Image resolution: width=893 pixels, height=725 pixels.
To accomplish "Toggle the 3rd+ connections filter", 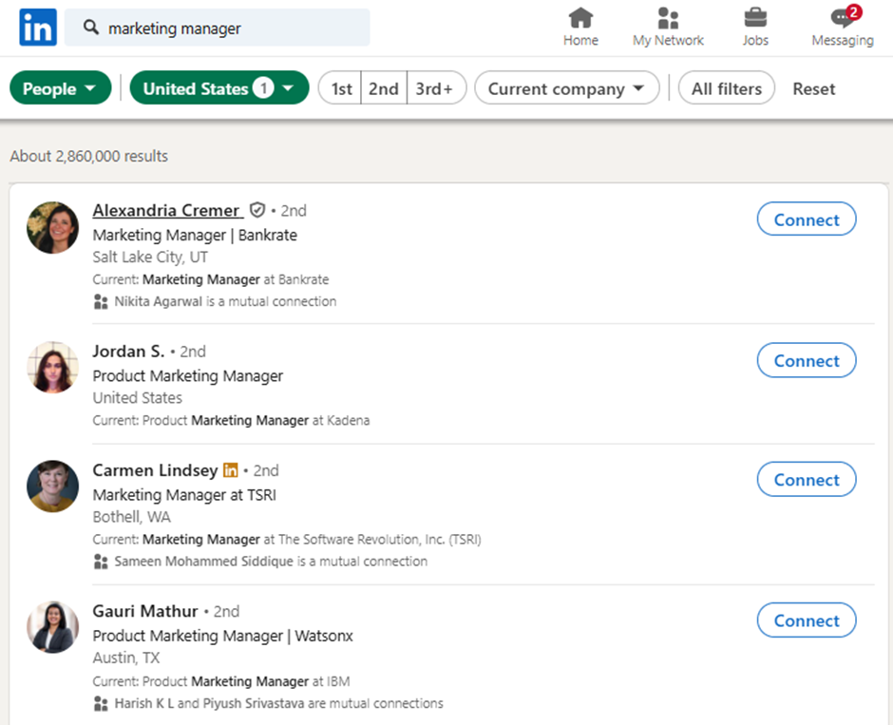I will (x=436, y=88).
